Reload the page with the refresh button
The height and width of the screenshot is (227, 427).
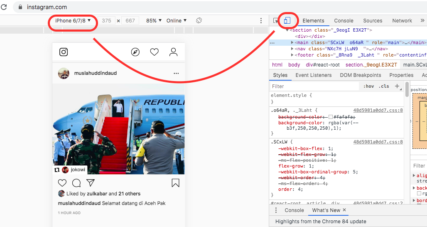coord(6,7)
